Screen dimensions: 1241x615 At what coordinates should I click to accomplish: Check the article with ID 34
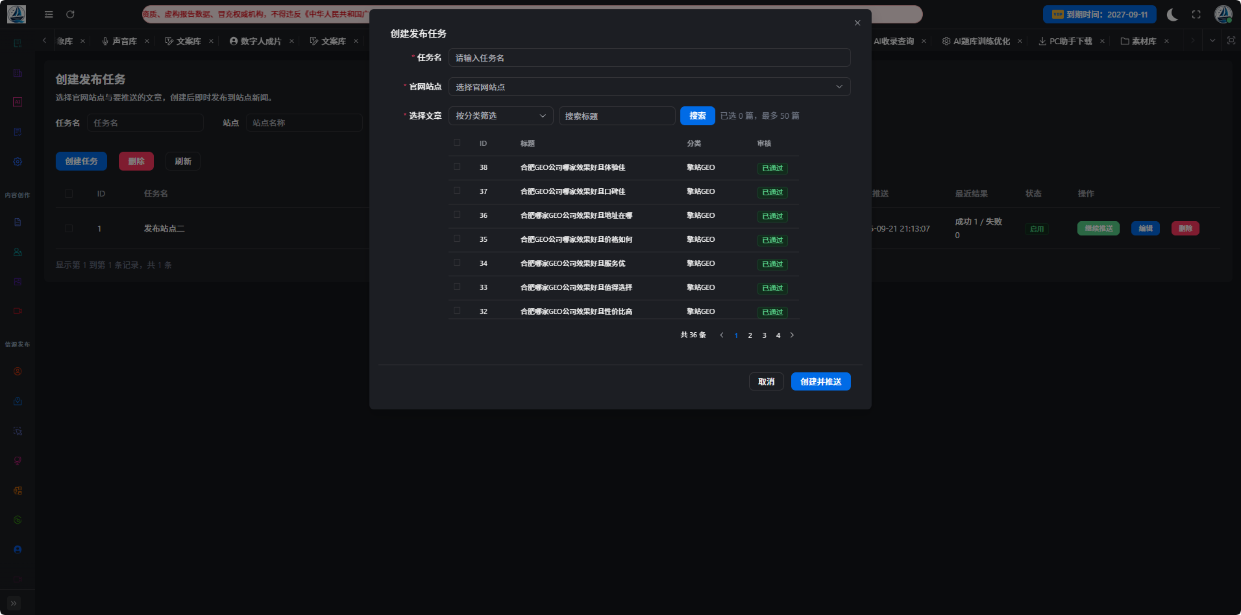tap(457, 263)
